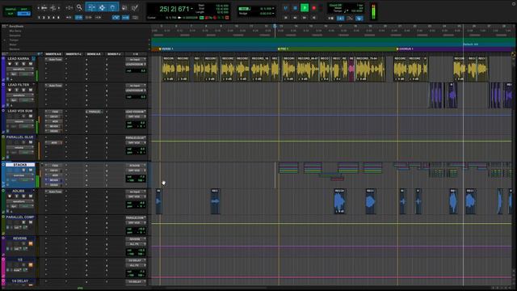
Task: Open Auto-Tune insert on LEAD KARRA
Action: [x=55, y=60]
